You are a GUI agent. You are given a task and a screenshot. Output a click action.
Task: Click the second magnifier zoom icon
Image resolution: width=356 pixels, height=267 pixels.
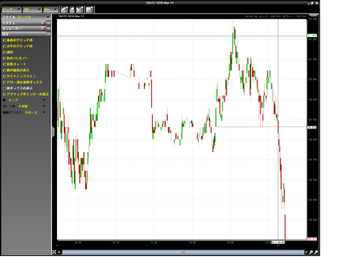coord(316,252)
